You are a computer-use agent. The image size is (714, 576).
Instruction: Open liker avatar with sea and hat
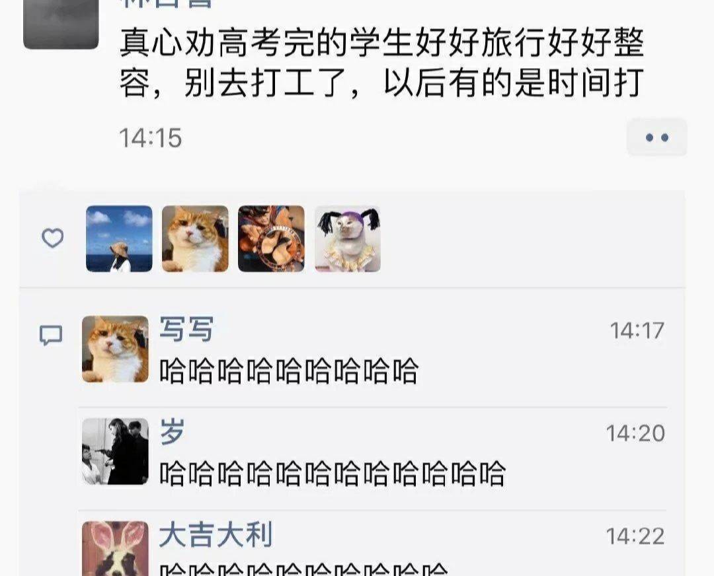click(119, 239)
